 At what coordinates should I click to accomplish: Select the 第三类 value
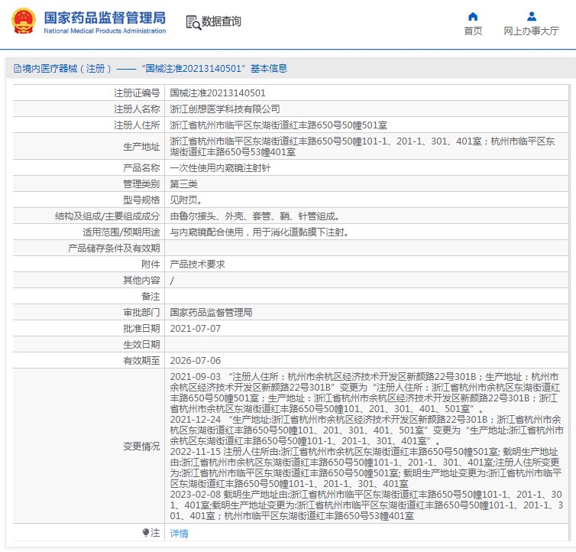point(183,184)
